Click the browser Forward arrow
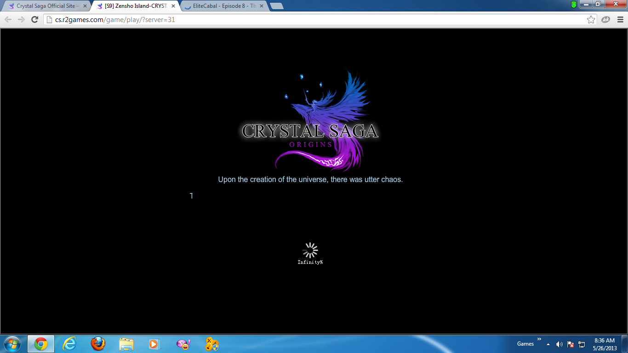 coord(21,20)
